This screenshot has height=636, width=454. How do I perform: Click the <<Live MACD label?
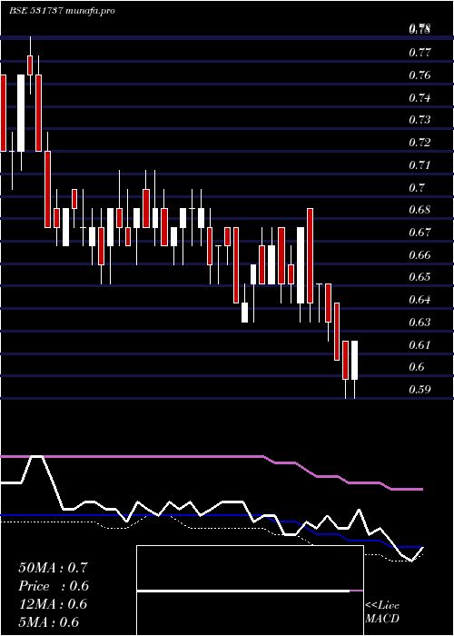pos(382,612)
